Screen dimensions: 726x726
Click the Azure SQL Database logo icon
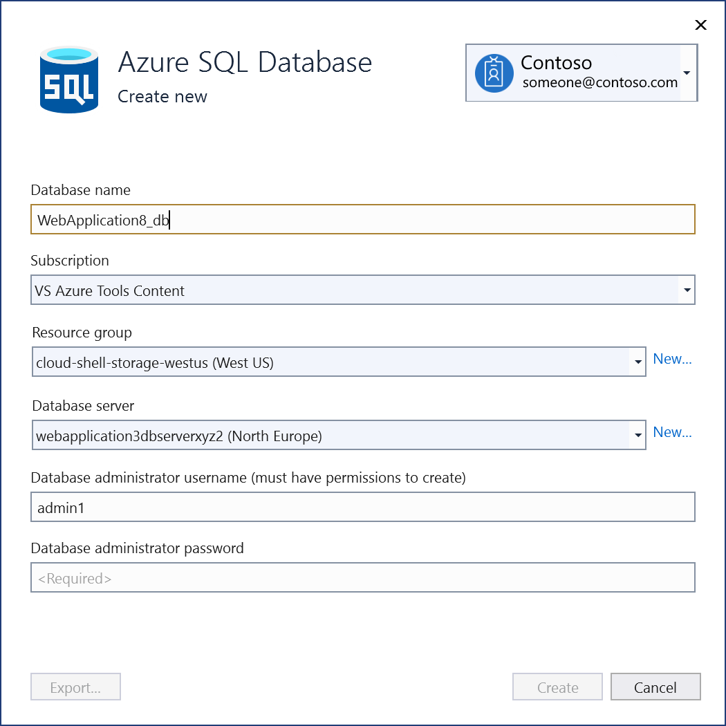68,78
